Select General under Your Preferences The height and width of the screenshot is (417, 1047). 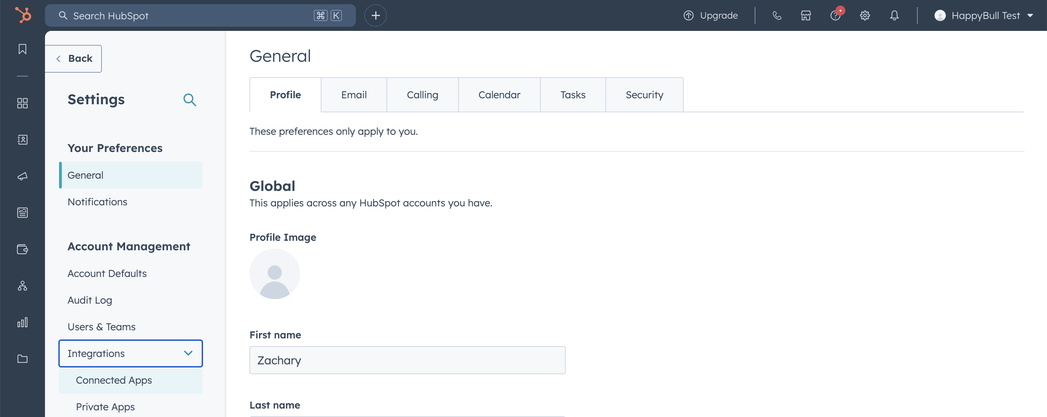[x=130, y=175]
